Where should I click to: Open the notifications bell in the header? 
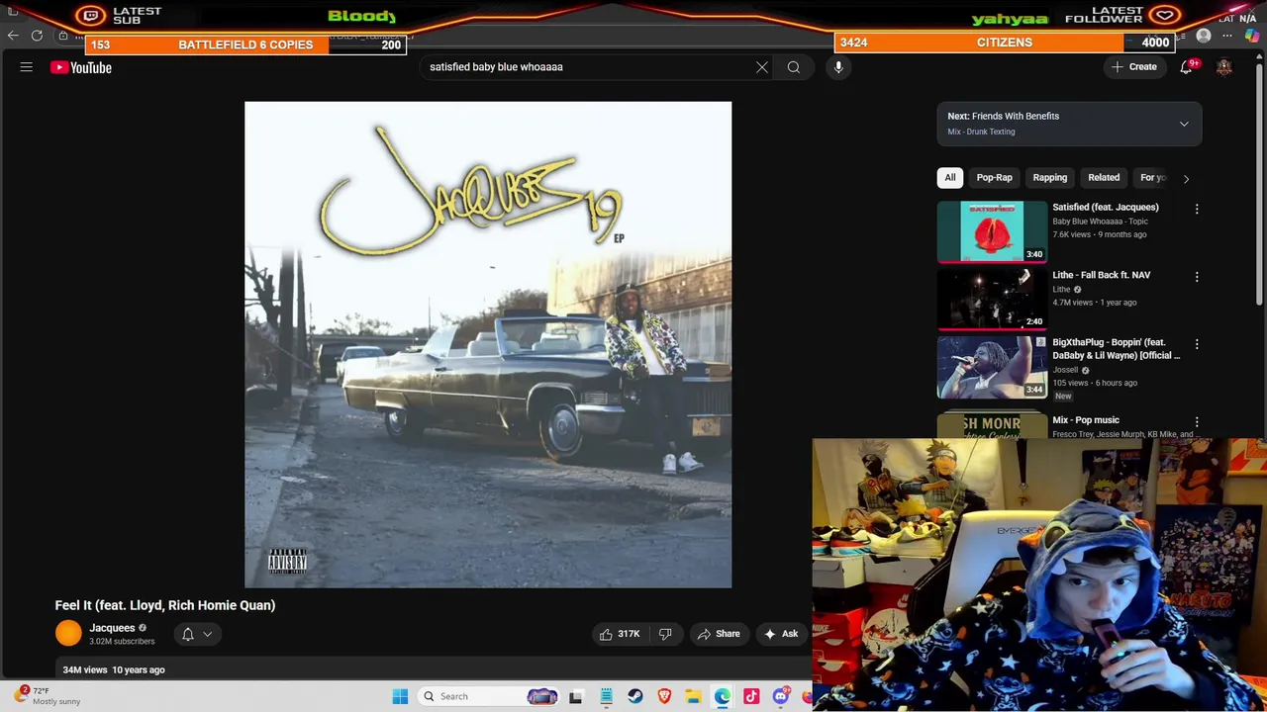(x=1186, y=67)
